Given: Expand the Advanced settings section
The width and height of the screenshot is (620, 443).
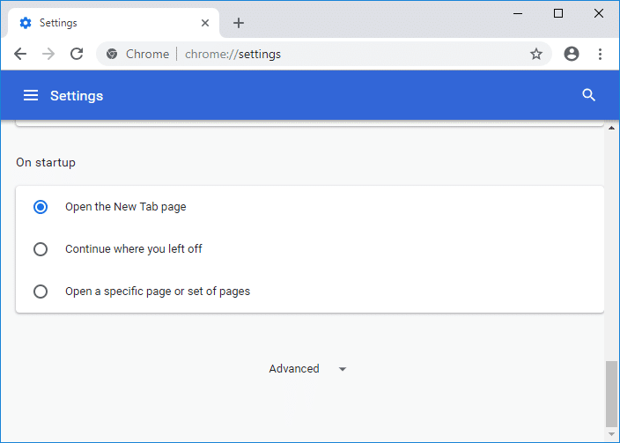Looking at the screenshot, I should pos(294,369).
